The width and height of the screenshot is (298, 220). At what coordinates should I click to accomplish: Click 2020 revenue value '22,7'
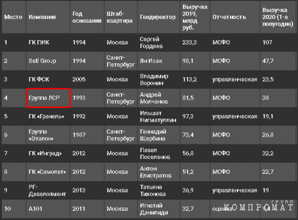(268, 172)
